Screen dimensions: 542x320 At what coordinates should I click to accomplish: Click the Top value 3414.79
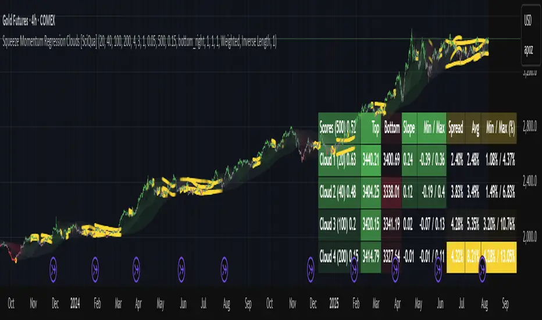point(371,257)
